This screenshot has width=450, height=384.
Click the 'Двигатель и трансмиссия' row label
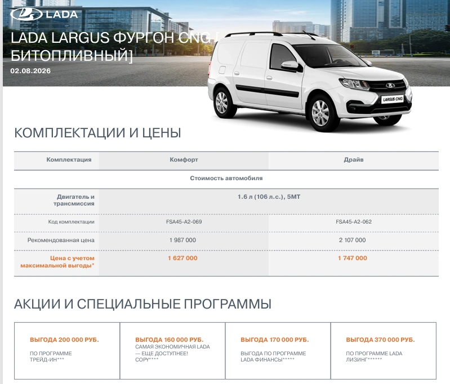[x=74, y=200]
